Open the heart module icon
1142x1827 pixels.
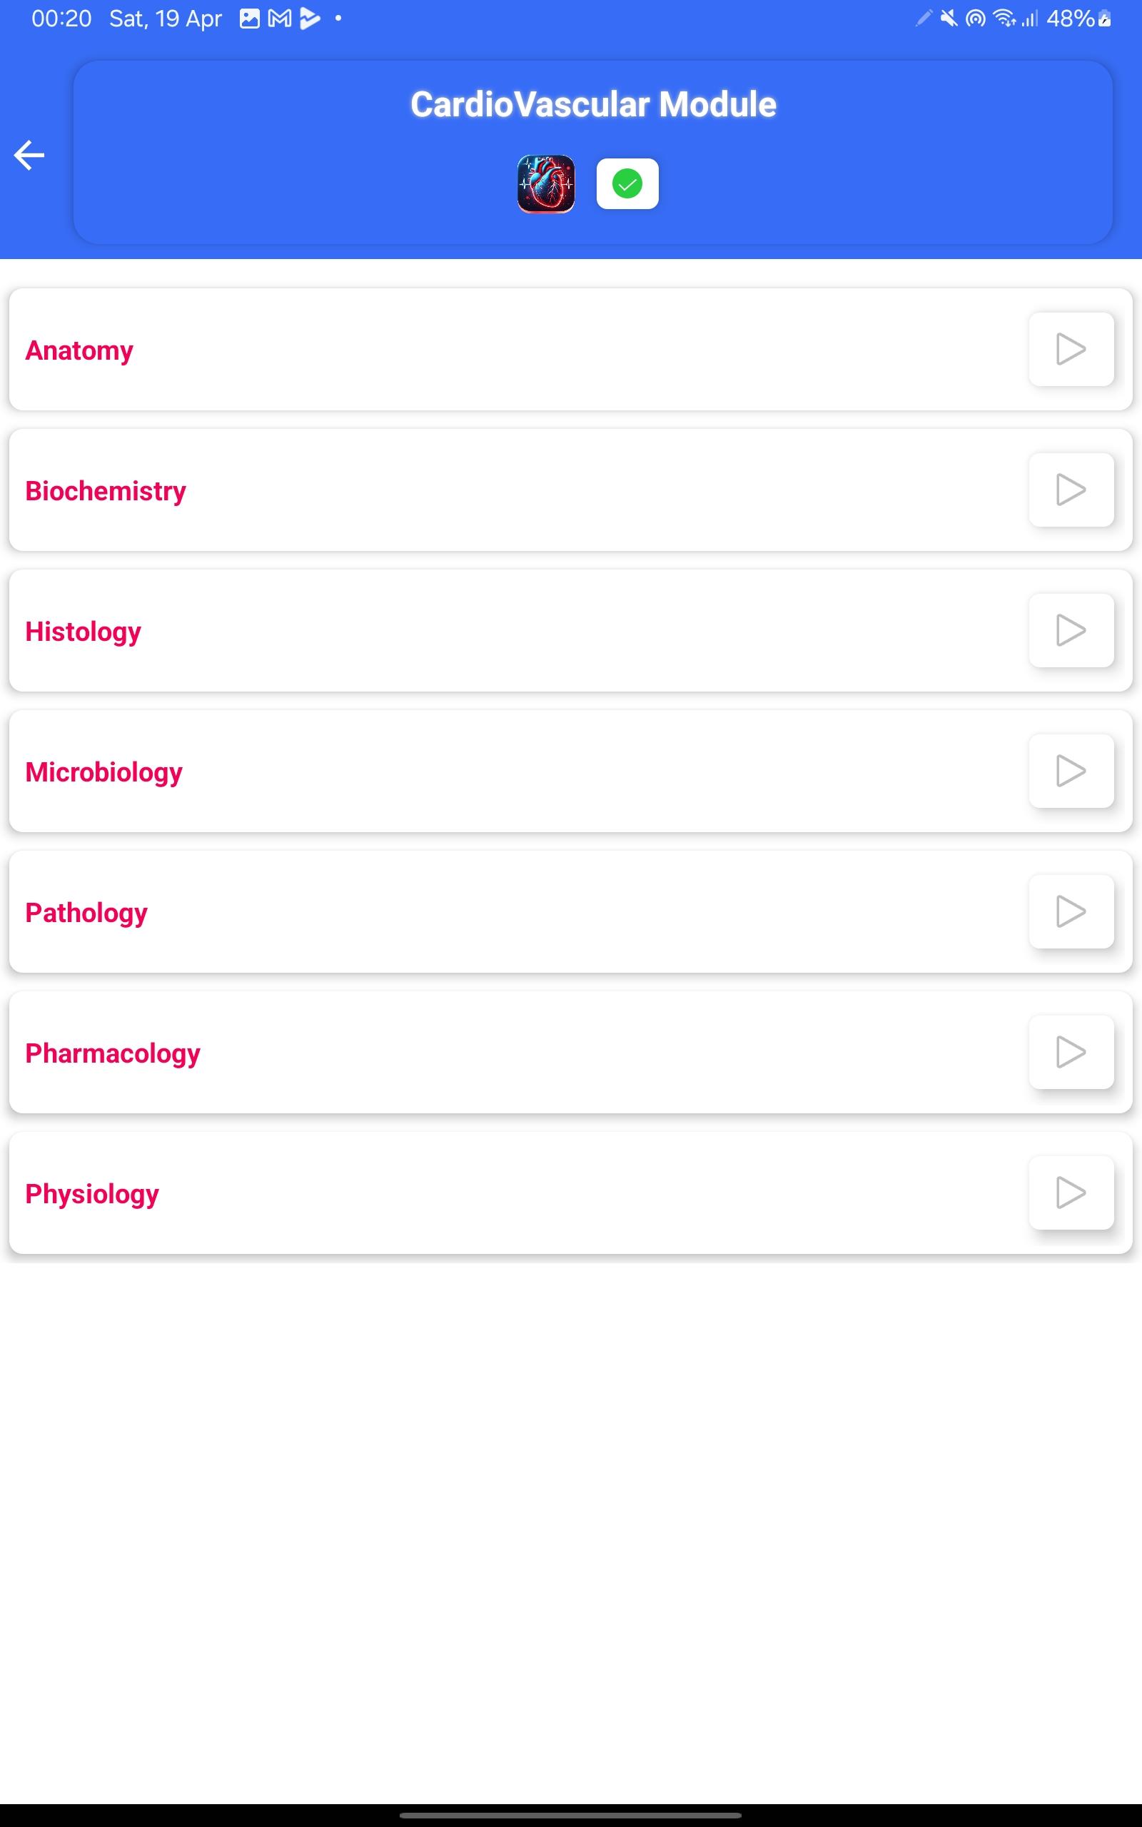(546, 183)
